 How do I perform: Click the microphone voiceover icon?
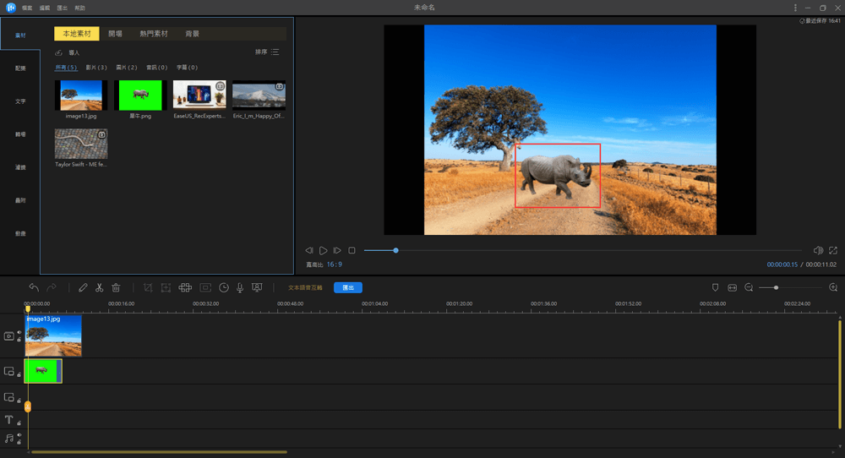coord(240,287)
